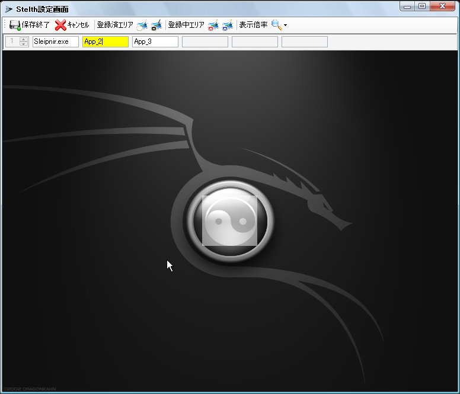
Task: Click blue-ring icon beside 登録中エリア
Action: pyautogui.click(x=228, y=25)
